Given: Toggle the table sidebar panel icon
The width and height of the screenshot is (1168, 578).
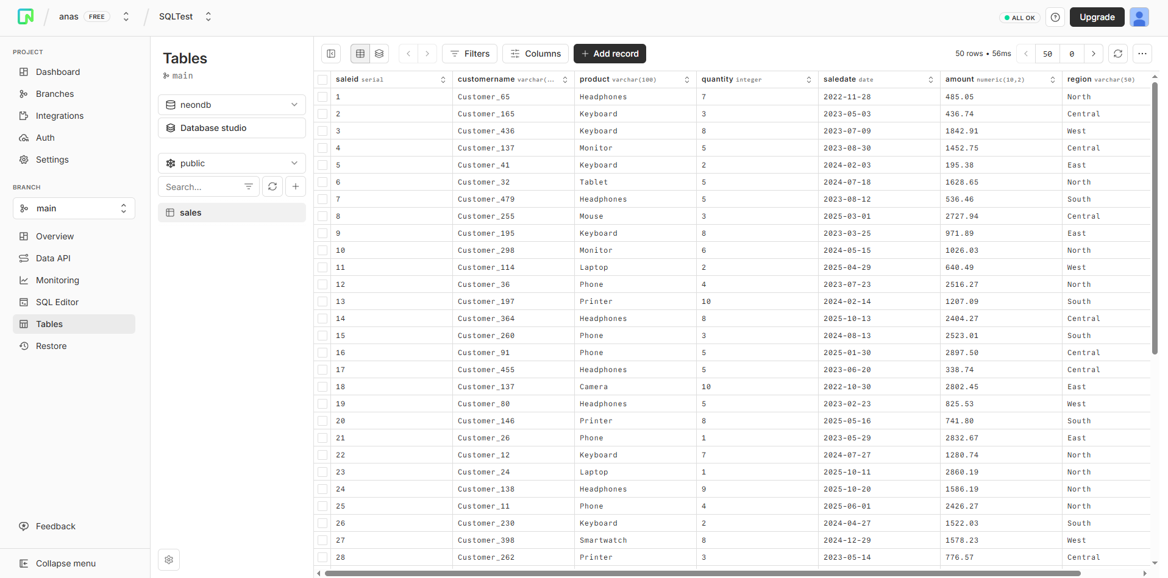Looking at the screenshot, I should (331, 54).
